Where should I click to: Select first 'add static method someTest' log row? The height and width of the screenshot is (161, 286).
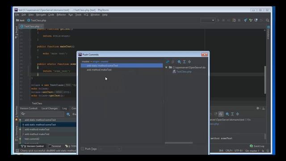pos(48,120)
